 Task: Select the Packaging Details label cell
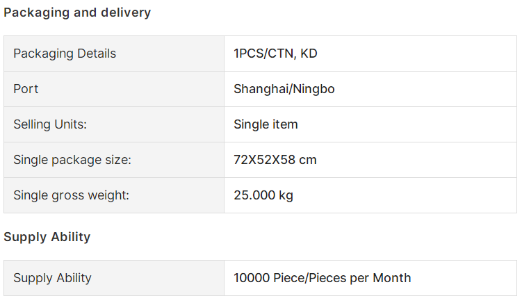[114, 54]
